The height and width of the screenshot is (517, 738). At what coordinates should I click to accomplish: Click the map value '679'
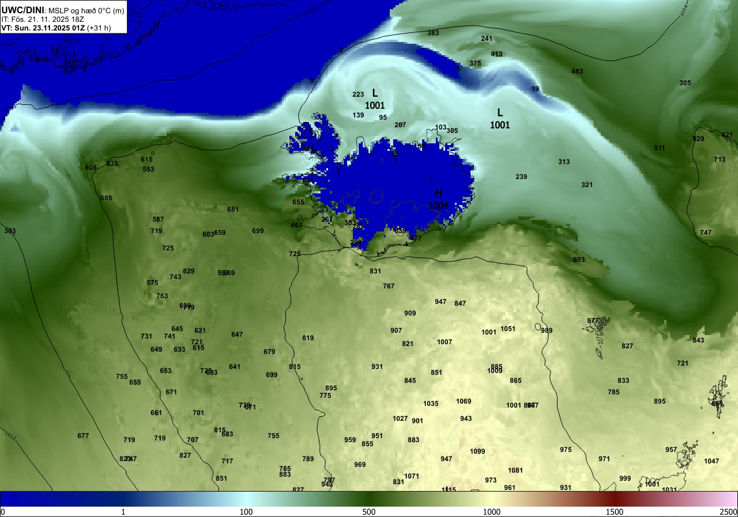[x=269, y=352]
